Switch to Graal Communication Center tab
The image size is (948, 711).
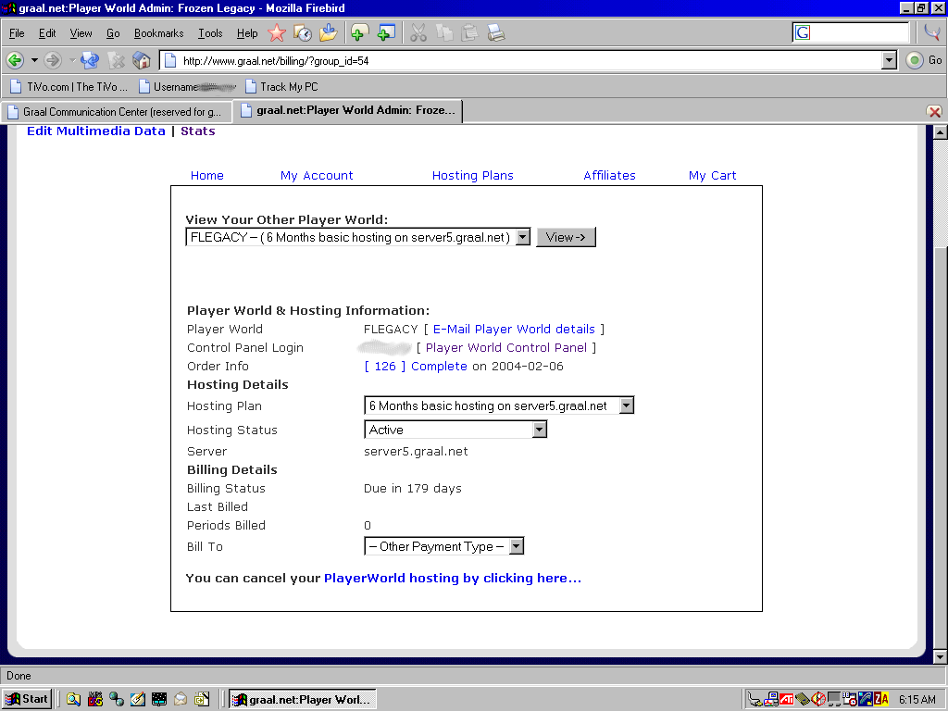click(115, 111)
